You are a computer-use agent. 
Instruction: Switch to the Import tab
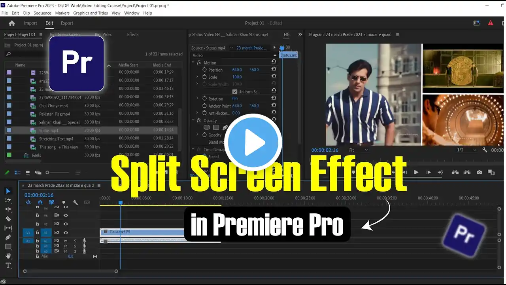(x=30, y=23)
